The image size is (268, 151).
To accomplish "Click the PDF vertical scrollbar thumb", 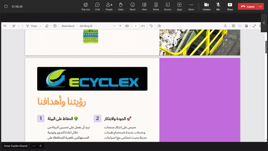I will [266, 47].
